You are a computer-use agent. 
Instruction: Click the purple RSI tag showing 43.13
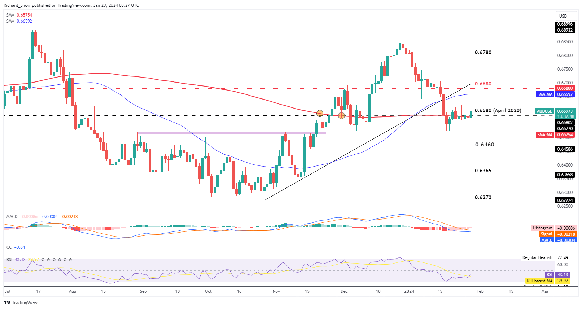point(549,275)
